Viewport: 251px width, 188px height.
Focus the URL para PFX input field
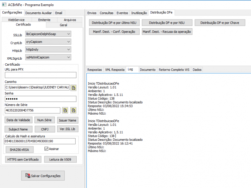[x=40, y=75]
